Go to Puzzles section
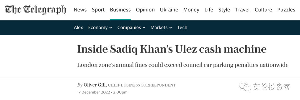This screenshot has width=300, height=100. pyautogui.click(x=286, y=10)
